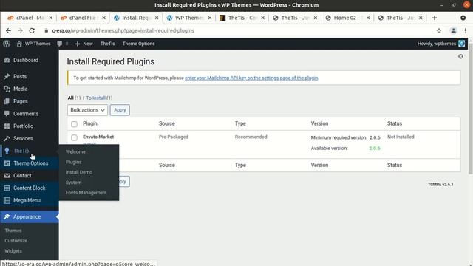473x266 pixels.
Task: Click forward navigation arrow
Action: pos(20,30)
